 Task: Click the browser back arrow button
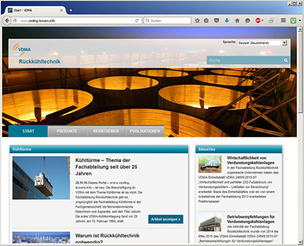[x=7, y=20]
